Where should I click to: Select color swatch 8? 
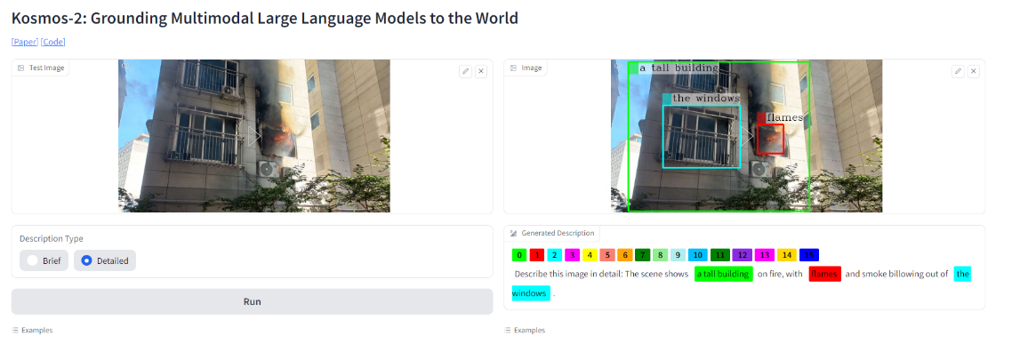660,255
